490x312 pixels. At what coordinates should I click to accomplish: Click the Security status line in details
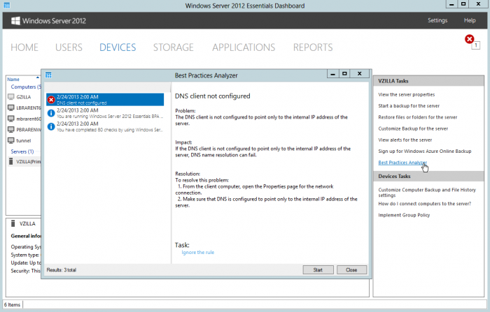[x=26, y=271]
